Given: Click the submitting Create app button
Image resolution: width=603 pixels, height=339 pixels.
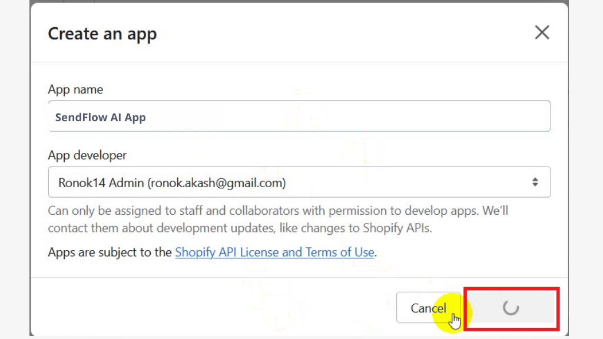Looking at the screenshot, I should [511, 308].
